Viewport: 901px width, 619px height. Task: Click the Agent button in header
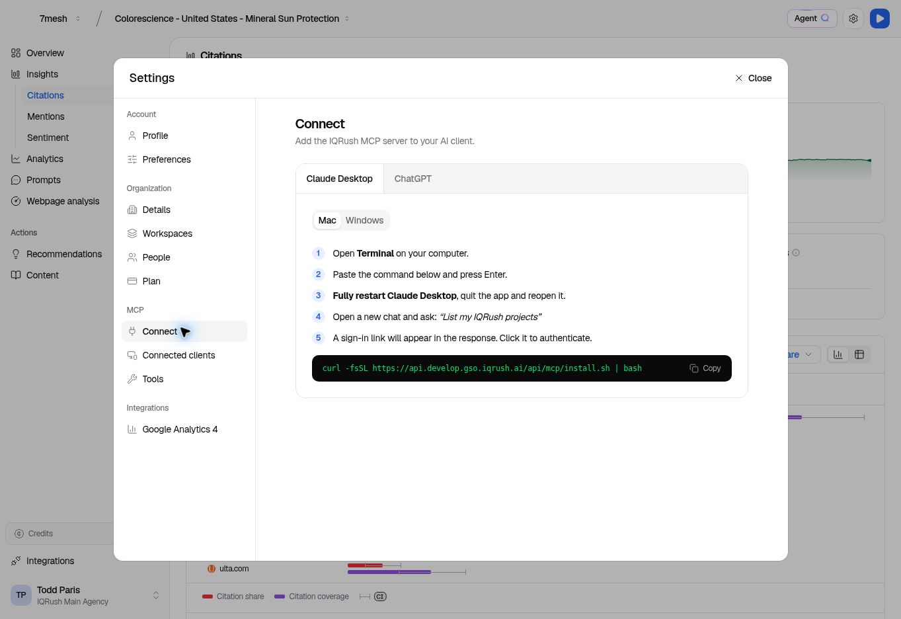point(812,19)
